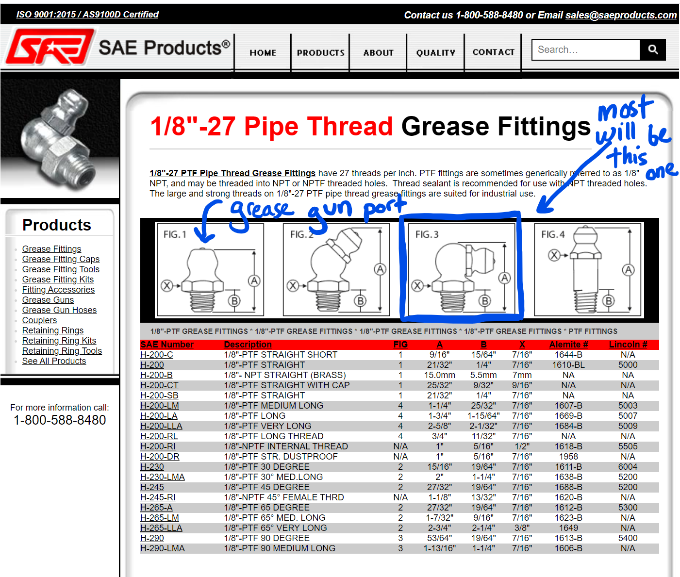Viewport: 680px width, 577px height.
Task: Open Couplers sidebar link
Action: click(x=39, y=320)
